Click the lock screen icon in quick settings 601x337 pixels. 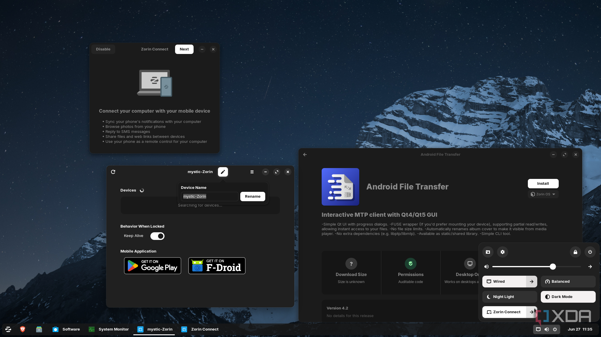[575, 252]
